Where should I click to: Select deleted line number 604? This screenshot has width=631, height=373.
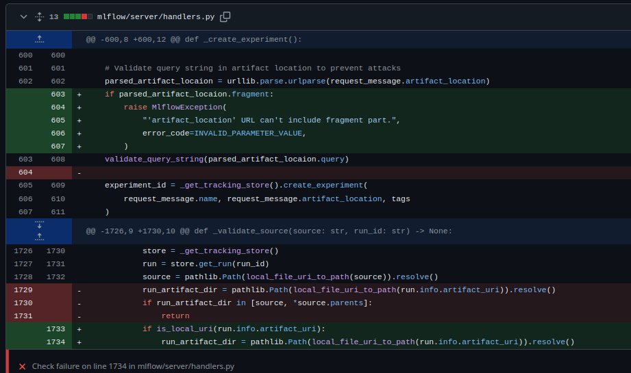pyautogui.click(x=25, y=172)
